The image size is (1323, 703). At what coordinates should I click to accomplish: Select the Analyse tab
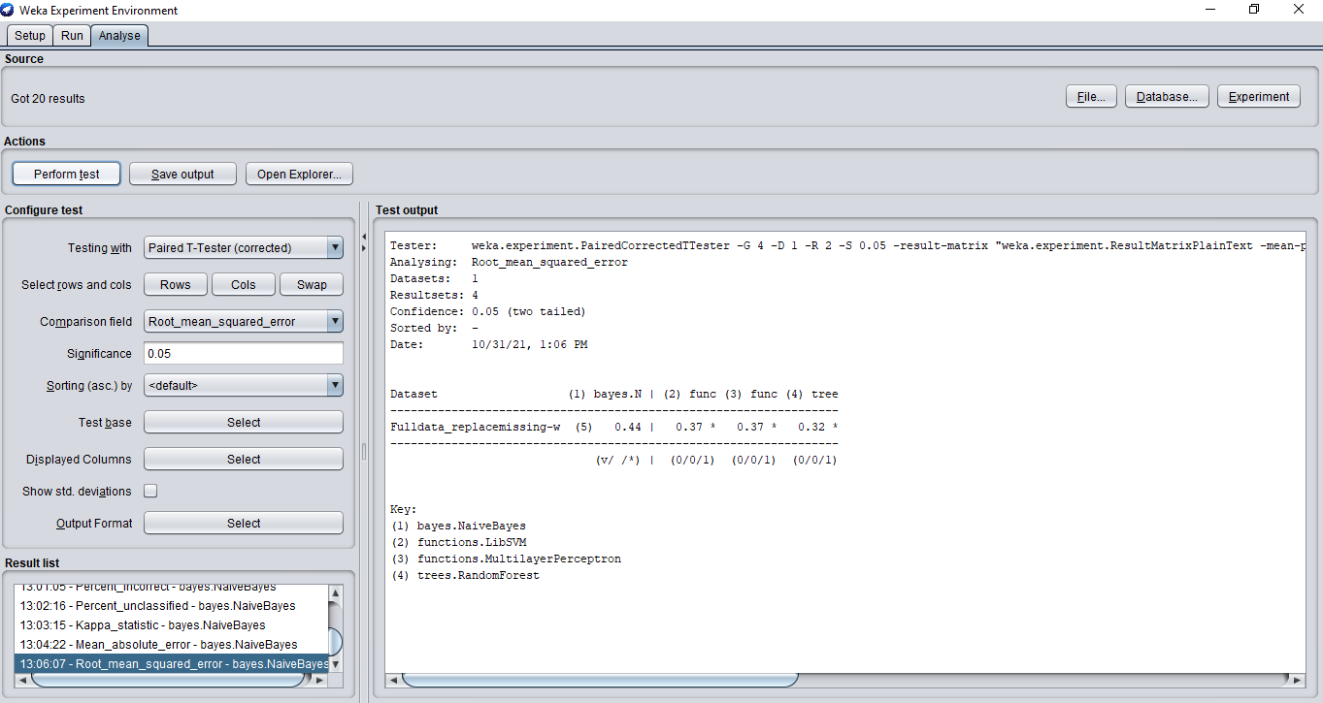119,36
